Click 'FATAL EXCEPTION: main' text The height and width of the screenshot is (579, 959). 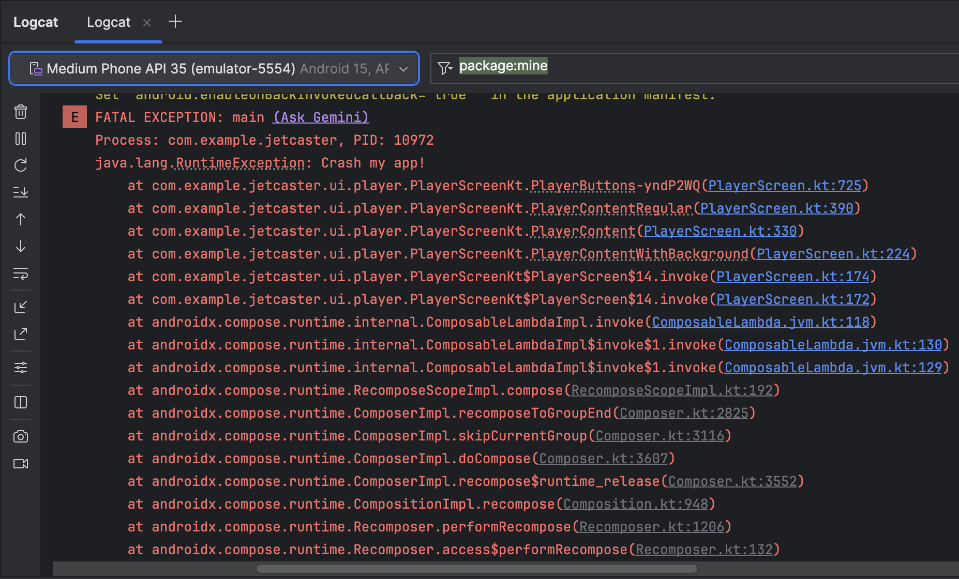click(x=179, y=117)
